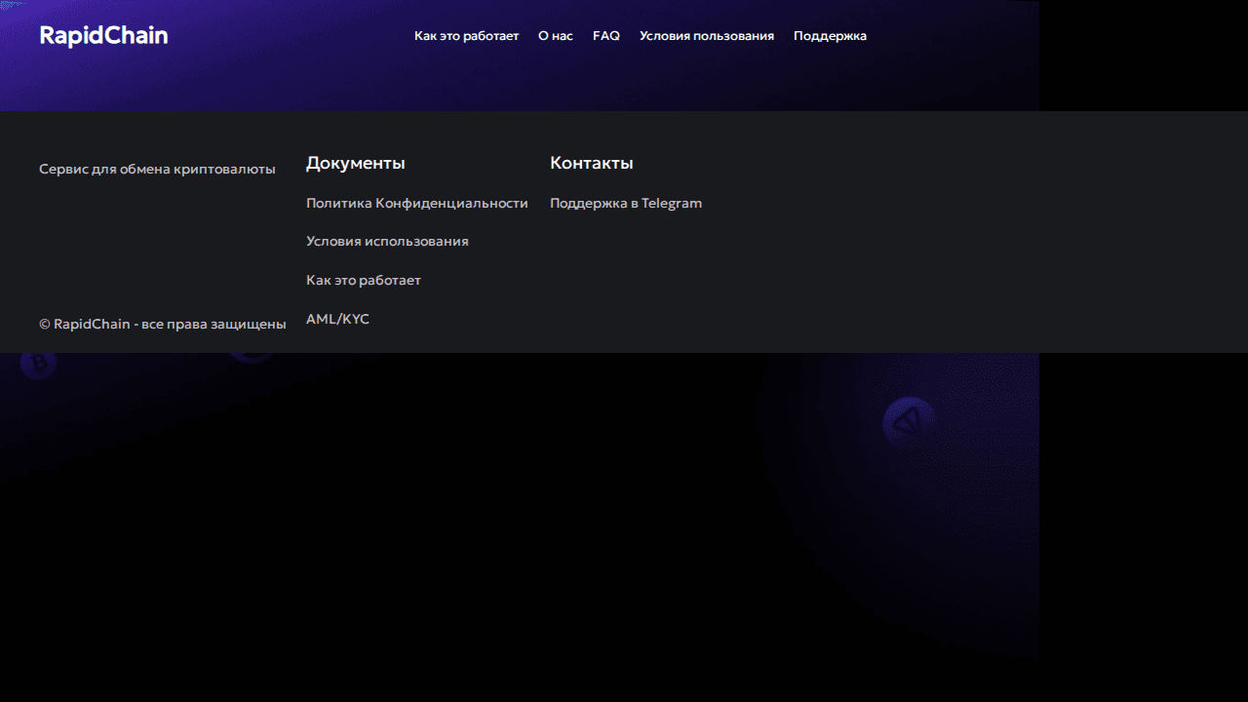The image size is (1248, 702).
Task: Open the "Условия использования" footer link
Action: (387, 242)
